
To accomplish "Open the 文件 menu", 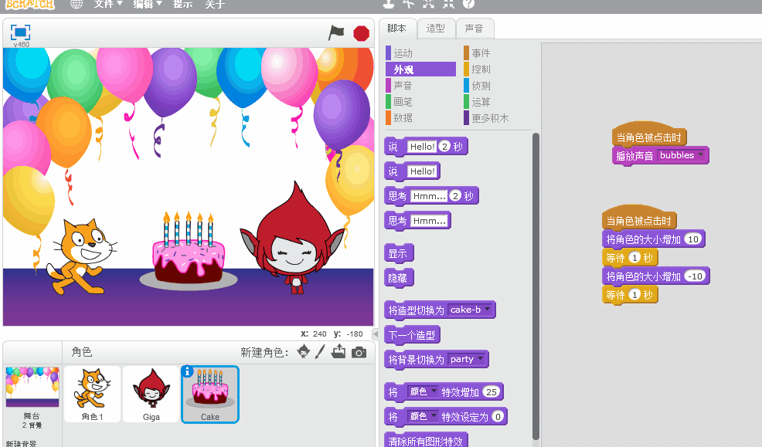I will click(x=108, y=4).
